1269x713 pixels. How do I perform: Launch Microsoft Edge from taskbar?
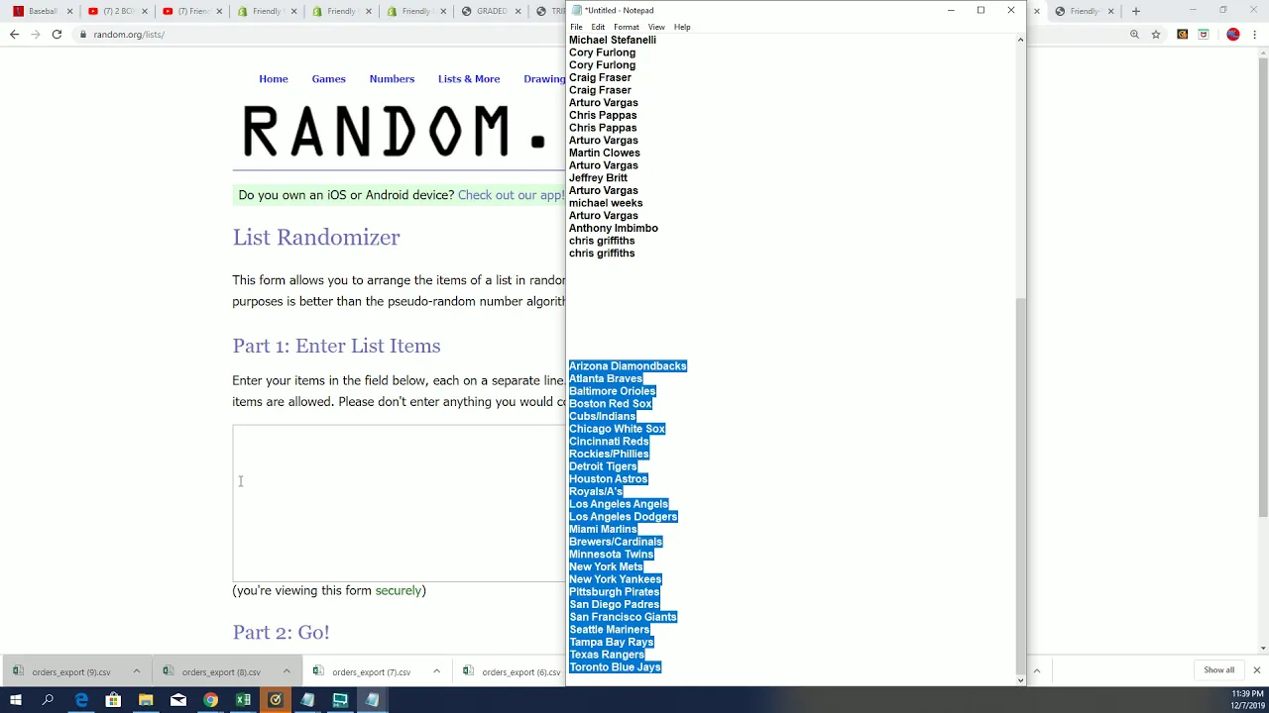click(x=81, y=700)
